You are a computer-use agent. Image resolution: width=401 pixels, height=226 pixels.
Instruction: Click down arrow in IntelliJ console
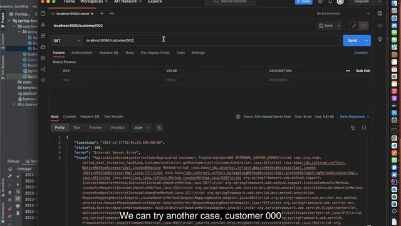(18, 184)
